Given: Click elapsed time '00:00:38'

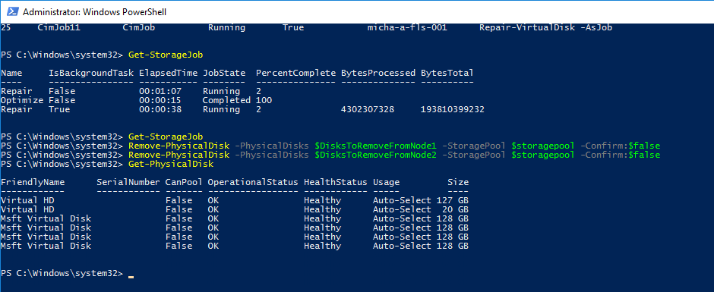Looking at the screenshot, I should click(x=160, y=110).
